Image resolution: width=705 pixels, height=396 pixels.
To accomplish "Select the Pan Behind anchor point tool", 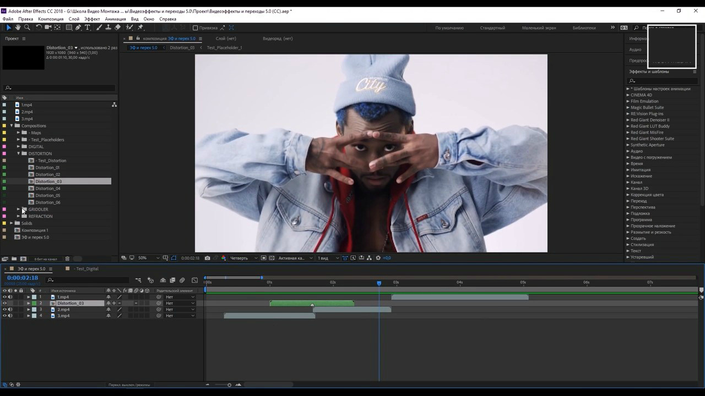I will pyautogui.click(x=57, y=28).
